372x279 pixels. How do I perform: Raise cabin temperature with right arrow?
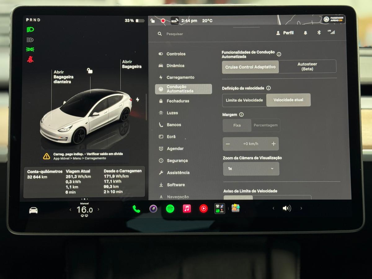click(x=99, y=210)
